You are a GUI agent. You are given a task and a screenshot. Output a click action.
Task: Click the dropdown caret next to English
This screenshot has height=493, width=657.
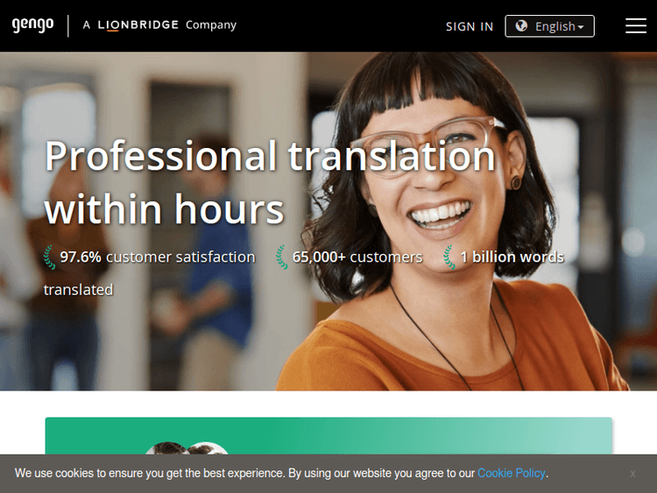pos(581,27)
